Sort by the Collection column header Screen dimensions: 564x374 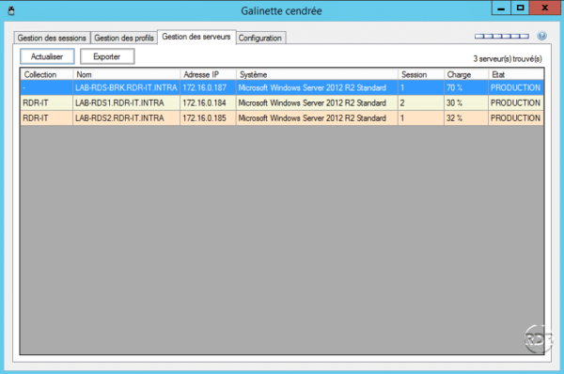47,74
